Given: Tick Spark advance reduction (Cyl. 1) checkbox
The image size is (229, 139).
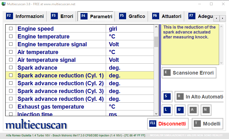Looking at the screenshot, I should pos(11,75).
